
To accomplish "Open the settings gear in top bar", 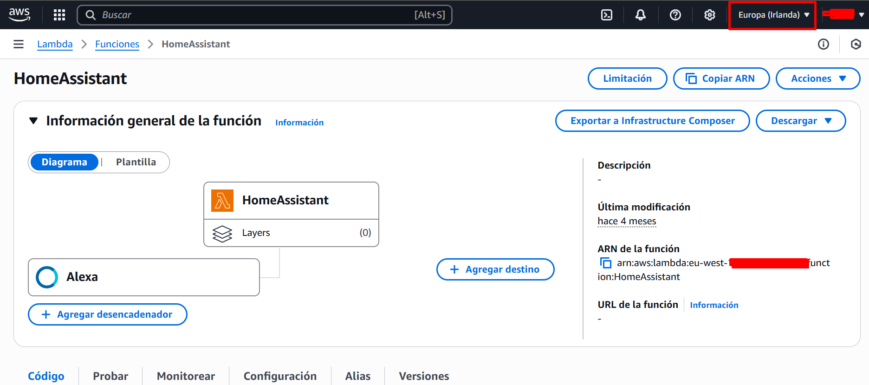I will [x=710, y=15].
